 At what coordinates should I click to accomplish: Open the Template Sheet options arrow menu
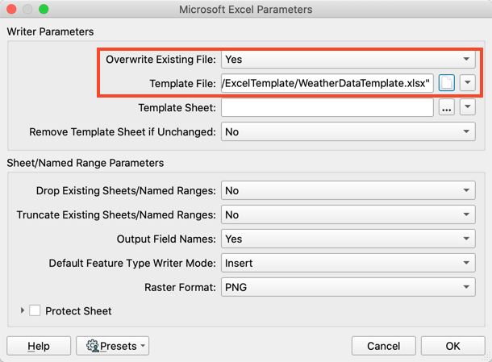pos(467,107)
